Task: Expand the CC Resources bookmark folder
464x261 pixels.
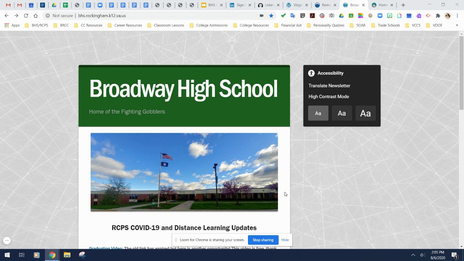Action: (x=88, y=25)
